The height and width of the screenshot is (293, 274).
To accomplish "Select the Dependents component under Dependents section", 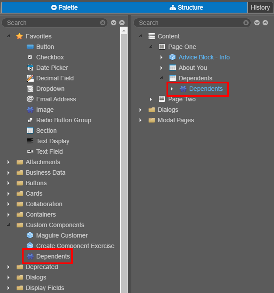I will (206, 89).
